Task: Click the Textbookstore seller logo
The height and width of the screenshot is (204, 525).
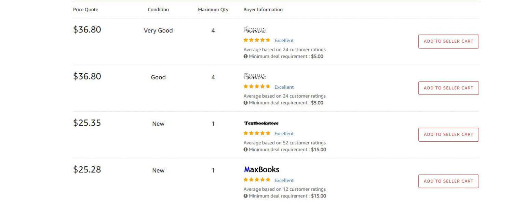Action: pos(261,123)
